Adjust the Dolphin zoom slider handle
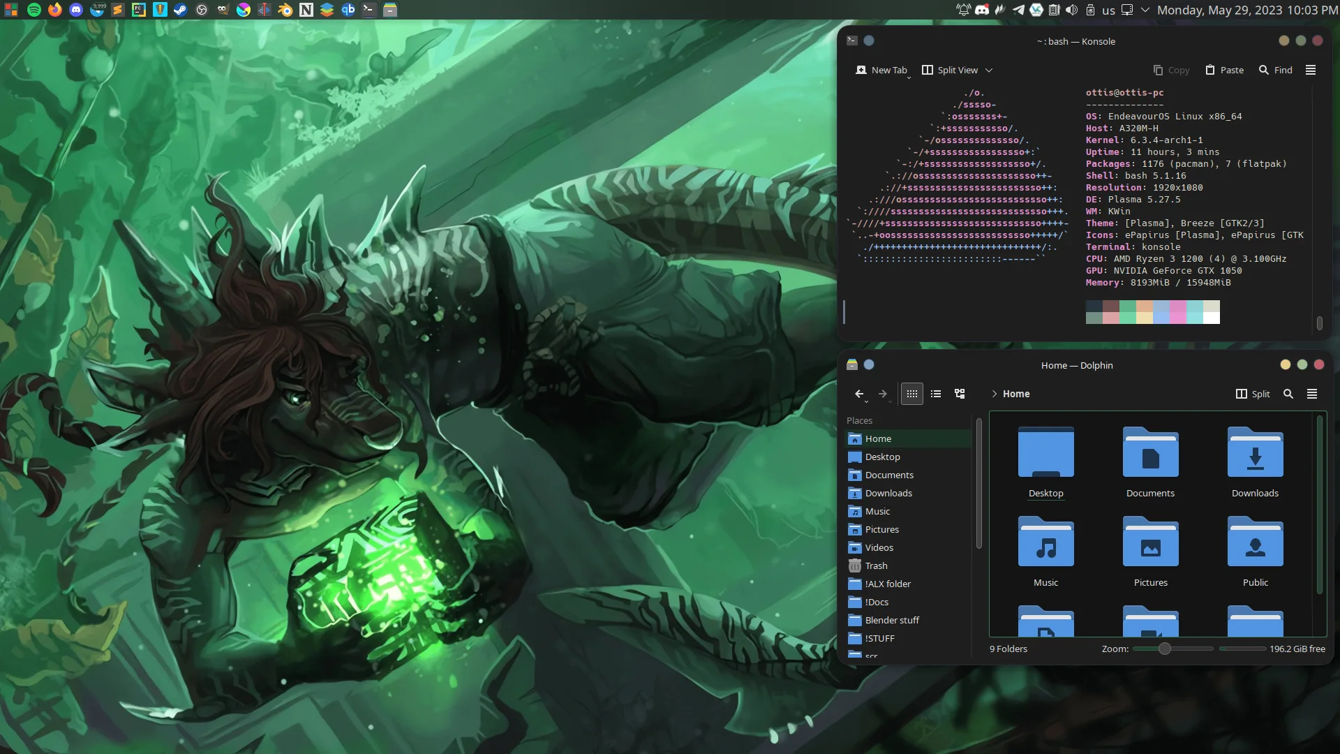This screenshot has width=1340, height=754. click(x=1164, y=649)
